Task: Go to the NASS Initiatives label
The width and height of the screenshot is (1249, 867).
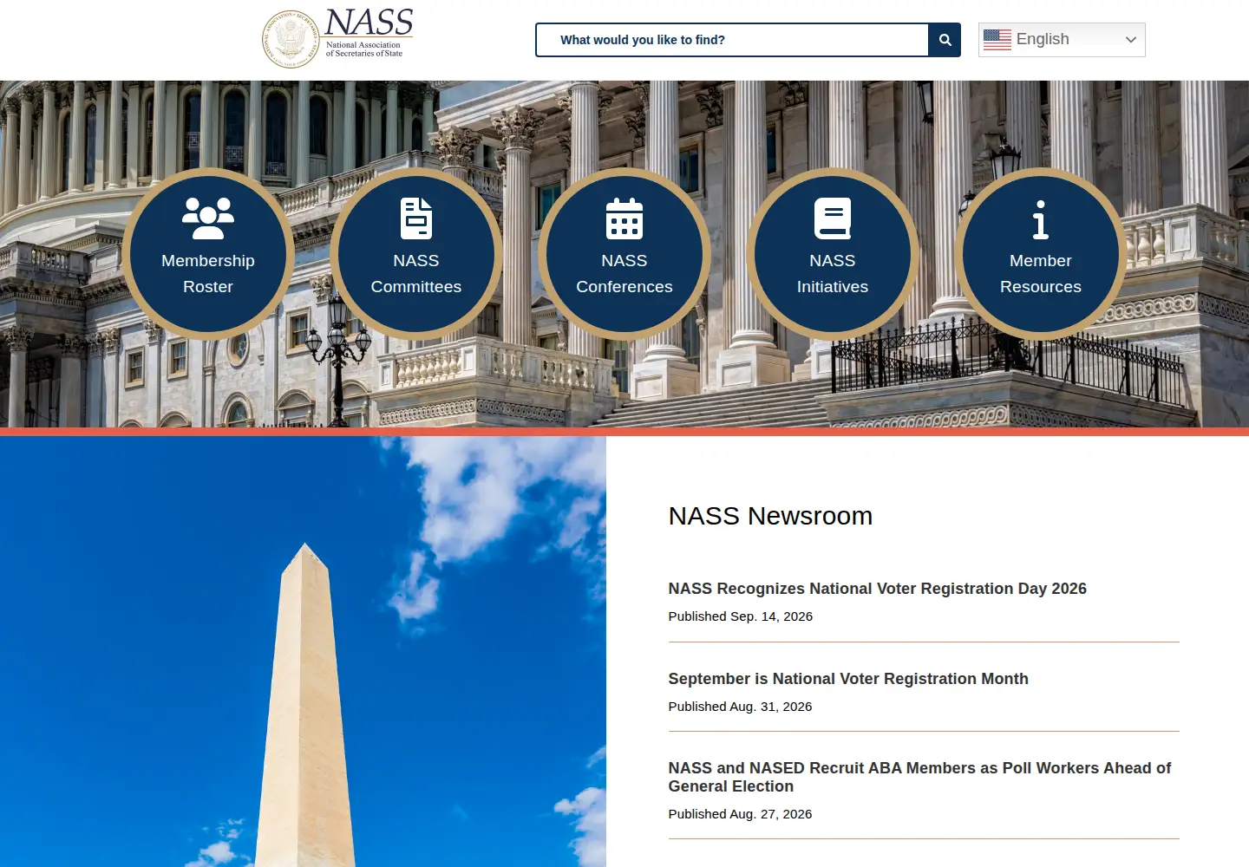Action: (x=833, y=274)
